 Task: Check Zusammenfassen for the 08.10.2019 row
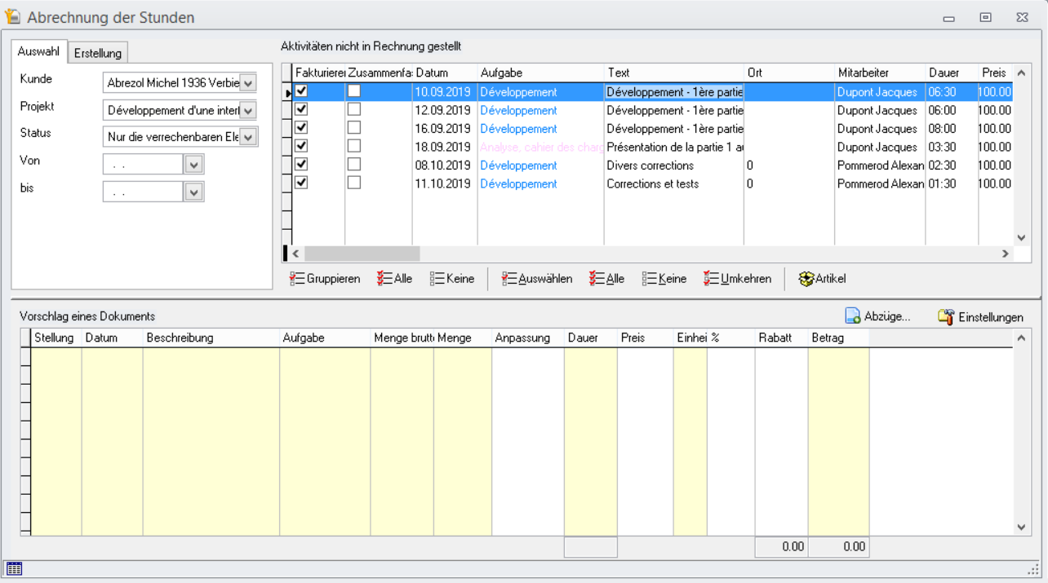pyautogui.click(x=354, y=165)
